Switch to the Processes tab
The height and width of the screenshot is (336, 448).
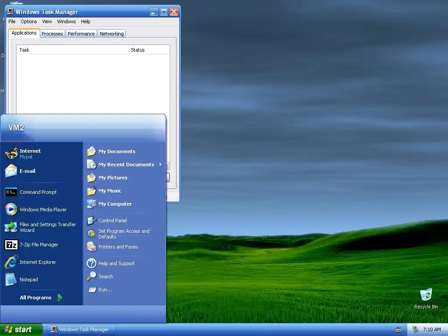(x=52, y=33)
